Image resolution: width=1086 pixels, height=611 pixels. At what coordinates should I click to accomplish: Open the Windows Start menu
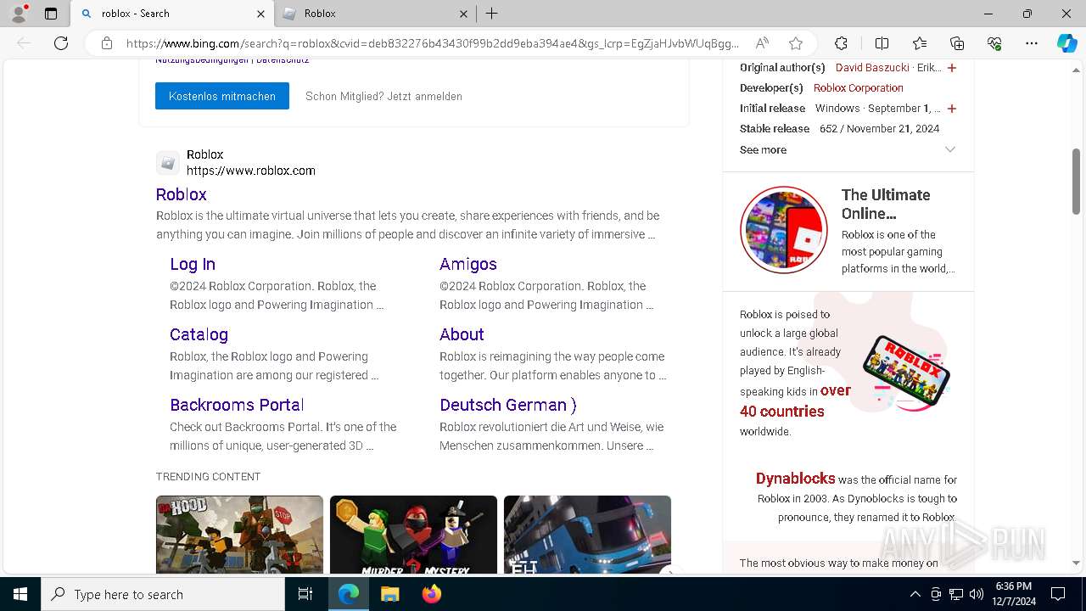pyautogui.click(x=20, y=594)
